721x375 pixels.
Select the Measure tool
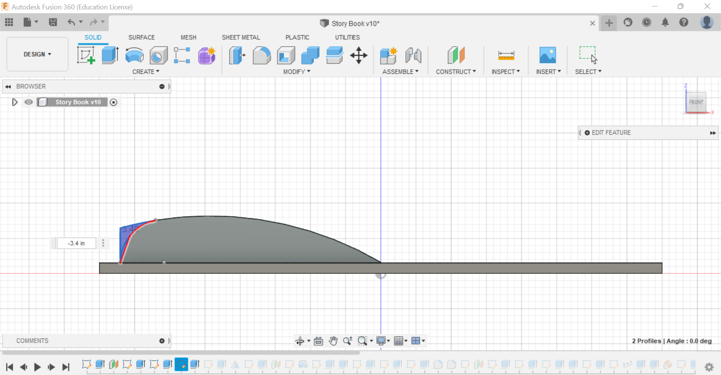[x=506, y=55]
